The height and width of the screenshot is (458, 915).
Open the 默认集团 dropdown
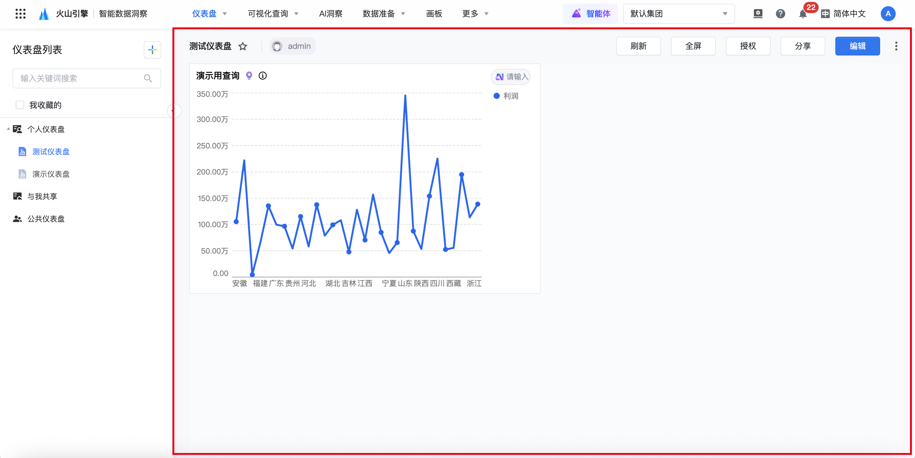point(678,14)
